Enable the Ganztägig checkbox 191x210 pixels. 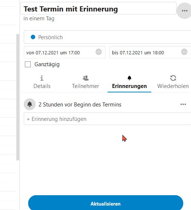click(28, 64)
